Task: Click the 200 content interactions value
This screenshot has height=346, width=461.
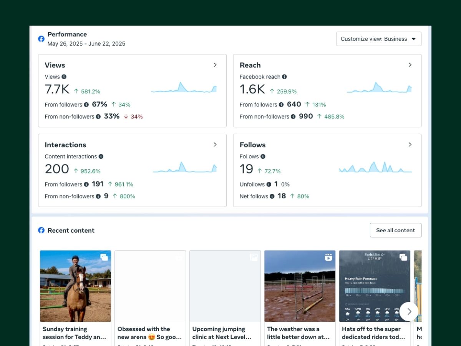Action: 57,169
